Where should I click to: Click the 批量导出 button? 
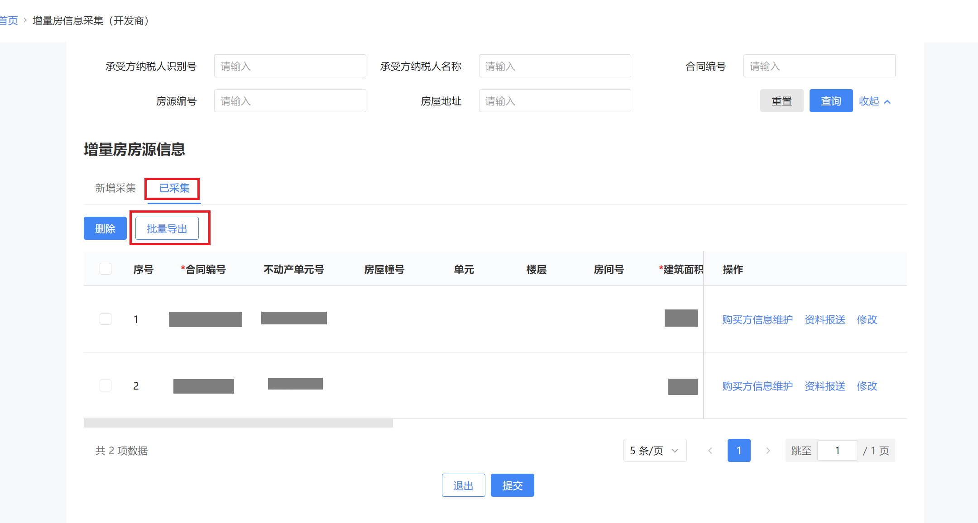167,229
